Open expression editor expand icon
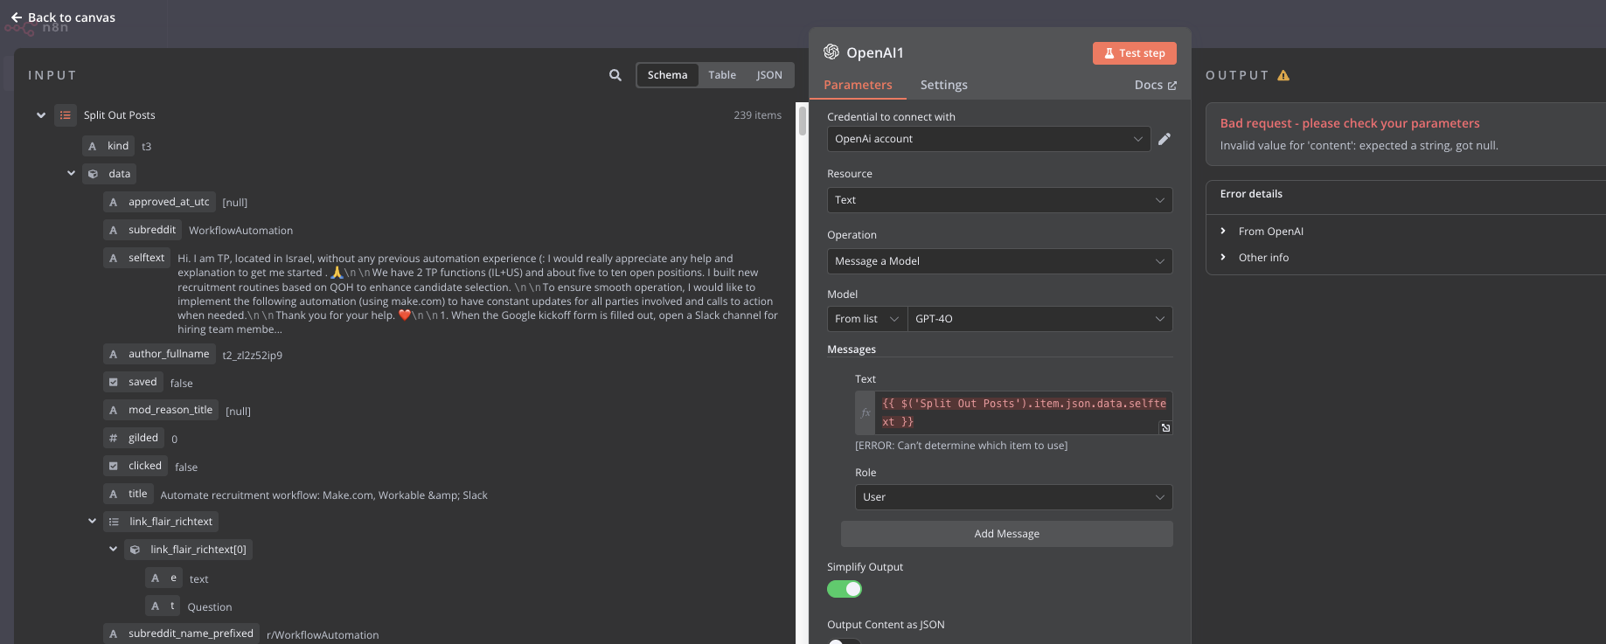This screenshot has width=1606, height=644. point(1165,427)
